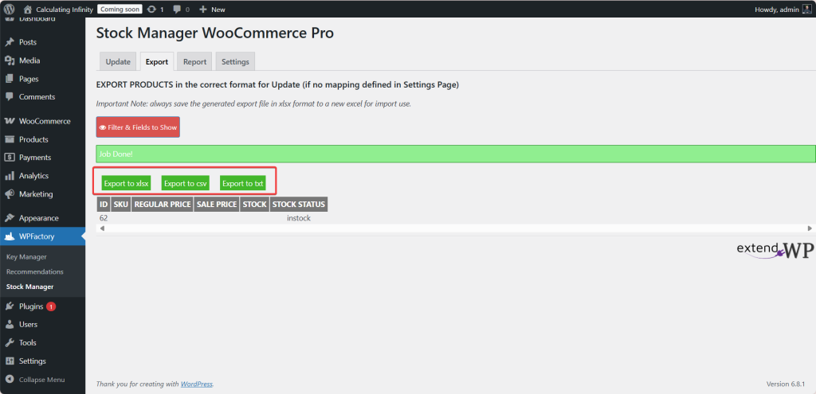Click the Tools wrench icon
The image size is (816, 394).
click(x=10, y=342)
